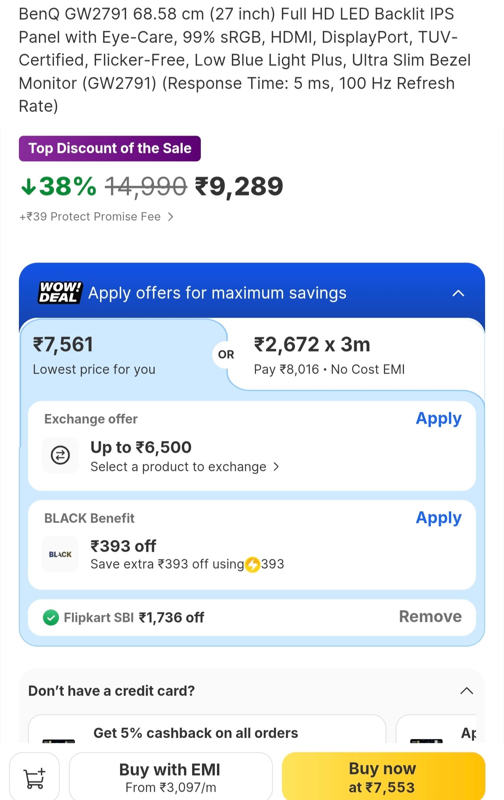Tap the green Flipkart SBI checkmark

point(51,618)
